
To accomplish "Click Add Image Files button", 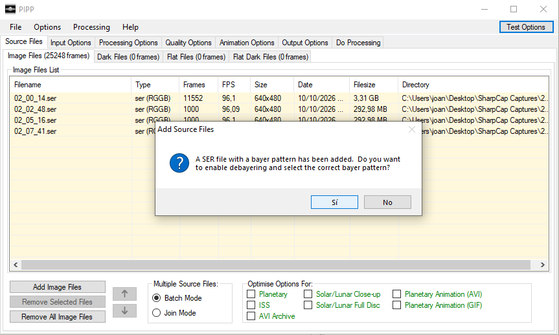I will pos(58,287).
